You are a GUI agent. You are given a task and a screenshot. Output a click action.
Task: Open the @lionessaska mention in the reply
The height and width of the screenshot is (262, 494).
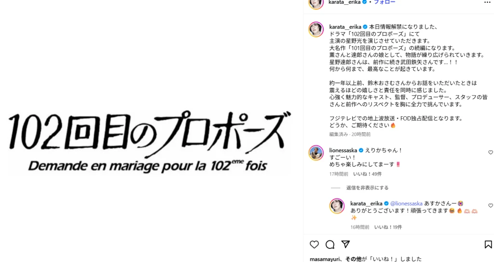[406, 204]
